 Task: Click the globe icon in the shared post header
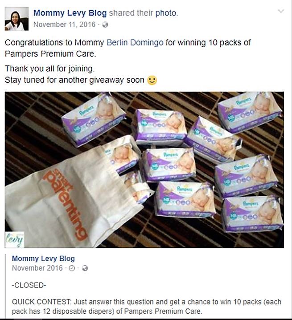pyautogui.click(x=85, y=268)
